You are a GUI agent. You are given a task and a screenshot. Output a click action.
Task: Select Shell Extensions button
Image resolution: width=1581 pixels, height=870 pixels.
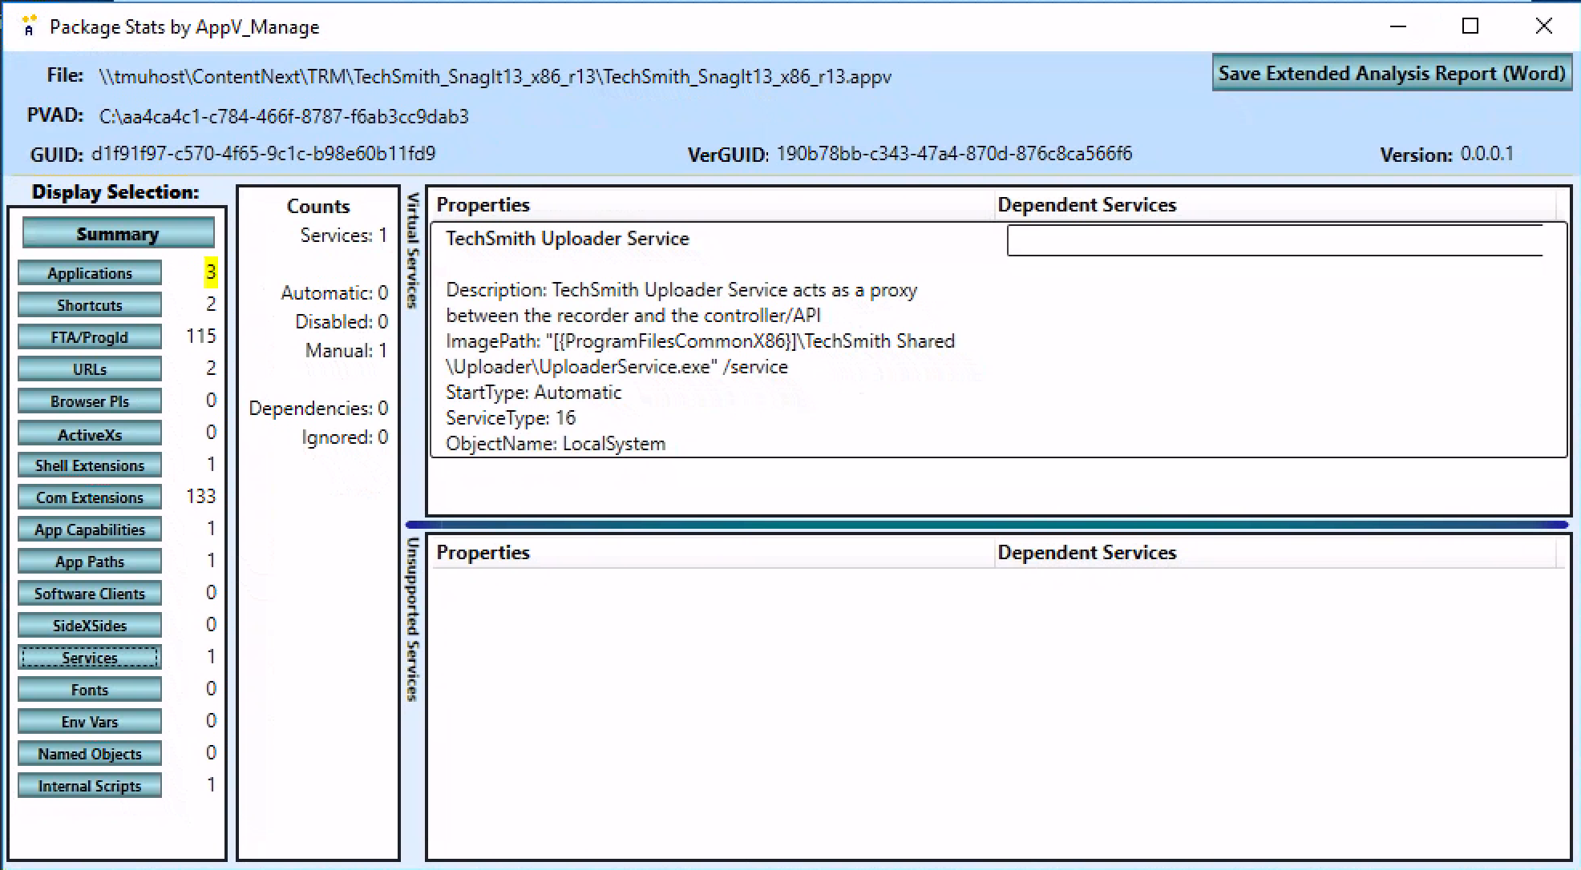click(x=90, y=465)
